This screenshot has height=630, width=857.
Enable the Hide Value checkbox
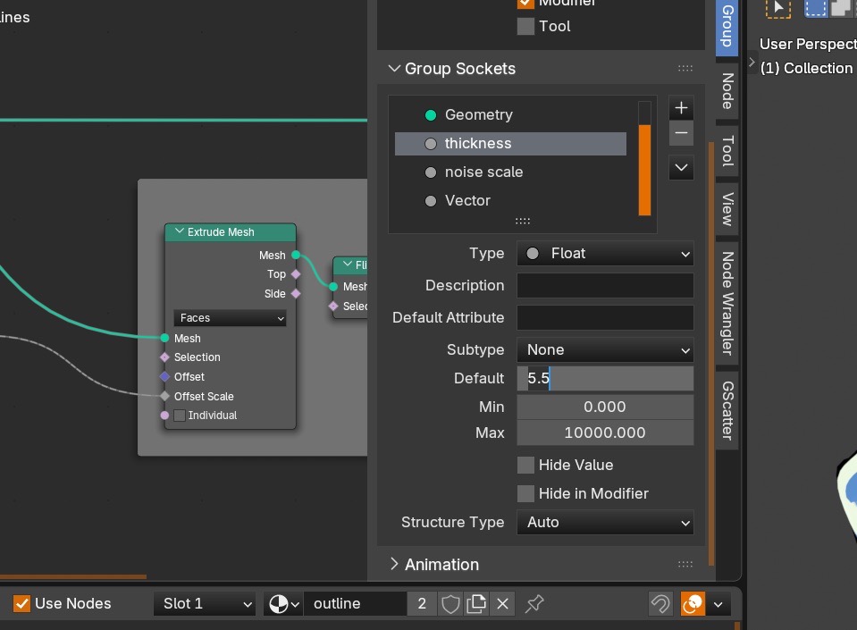pos(525,465)
